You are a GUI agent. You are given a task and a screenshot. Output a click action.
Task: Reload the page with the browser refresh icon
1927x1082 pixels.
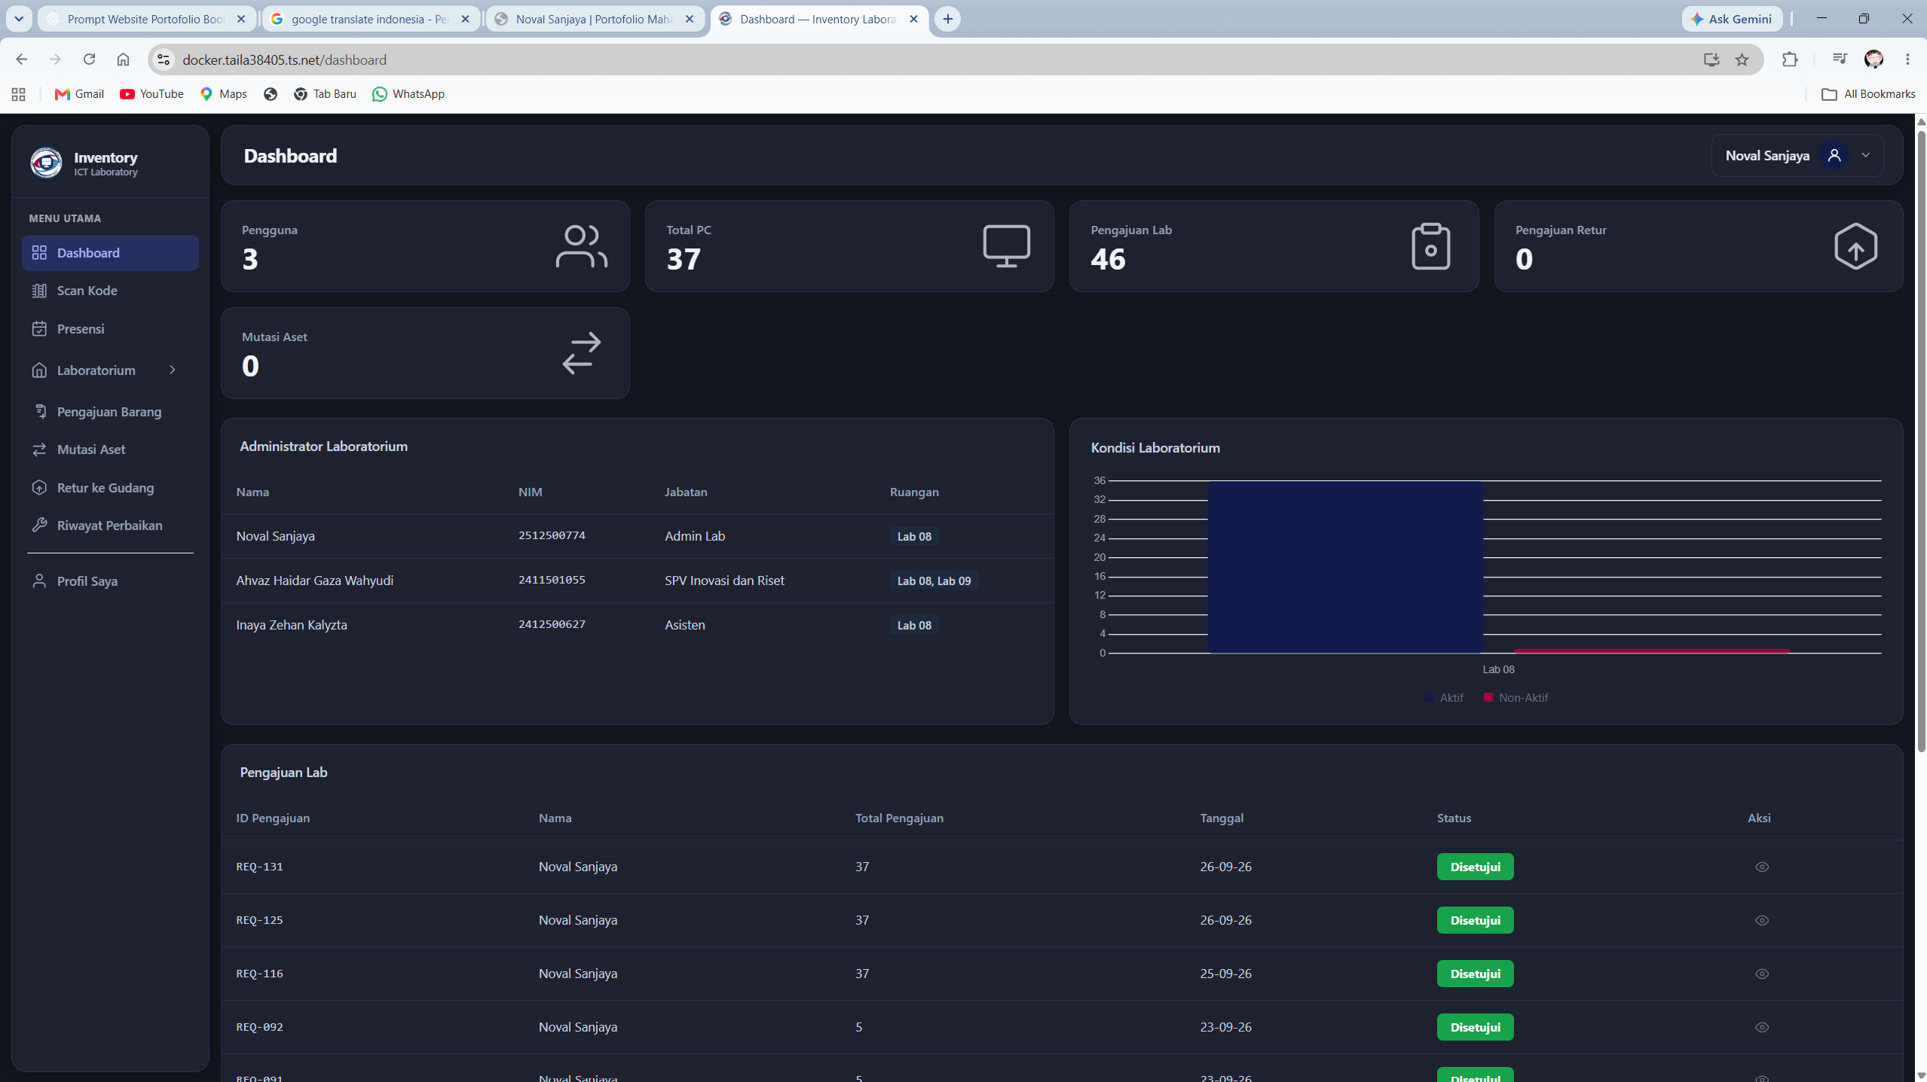point(89,59)
